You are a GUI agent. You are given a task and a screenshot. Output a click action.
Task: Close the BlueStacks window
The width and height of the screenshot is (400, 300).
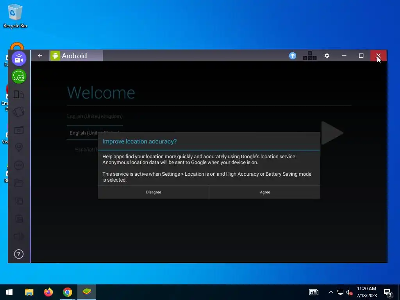pos(378,55)
